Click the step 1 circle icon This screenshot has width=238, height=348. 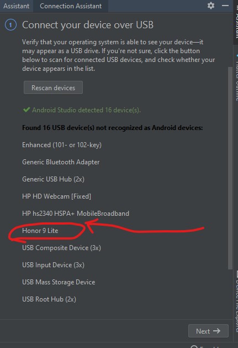coord(10,25)
